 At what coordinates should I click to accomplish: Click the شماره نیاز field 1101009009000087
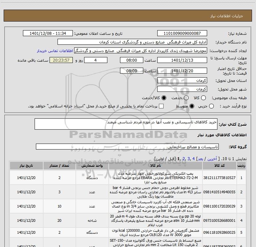tap(182, 33)
